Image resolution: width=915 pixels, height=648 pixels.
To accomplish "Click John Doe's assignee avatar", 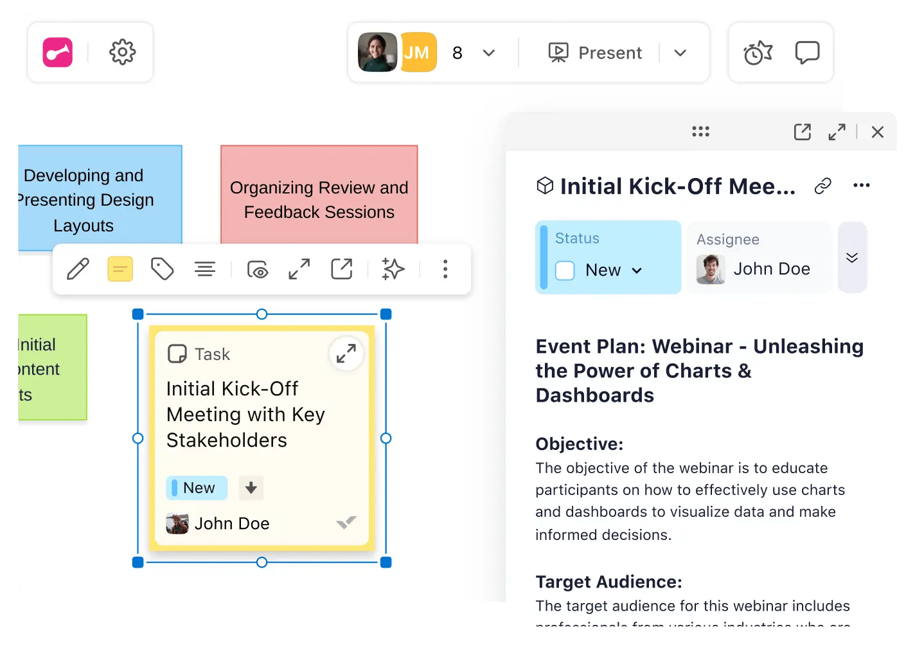I will (711, 269).
